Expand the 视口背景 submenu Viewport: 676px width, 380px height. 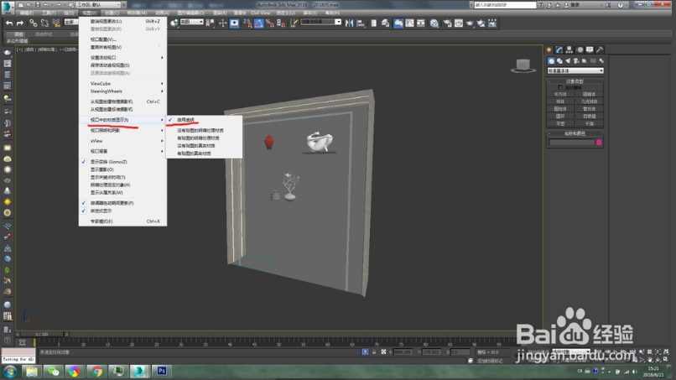[122, 151]
